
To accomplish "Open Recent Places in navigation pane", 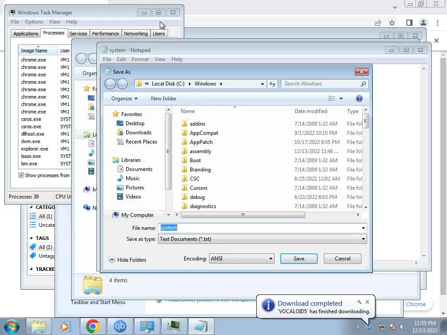I will click(x=141, y=142).
